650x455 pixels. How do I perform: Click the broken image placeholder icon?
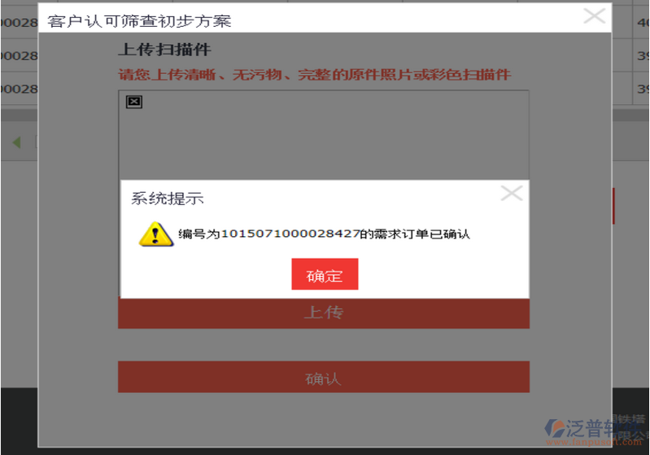point(134,102)
